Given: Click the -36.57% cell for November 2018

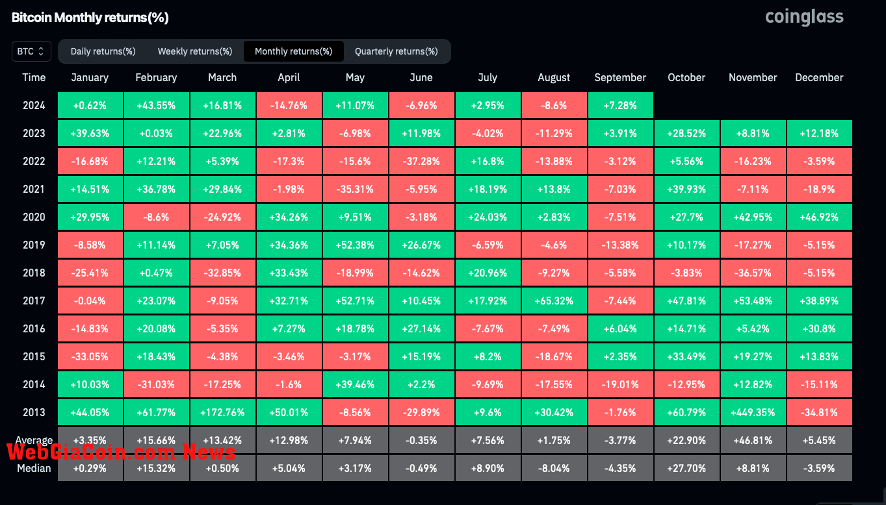Looking at the screenshot, I should click(x=753, y=273).
